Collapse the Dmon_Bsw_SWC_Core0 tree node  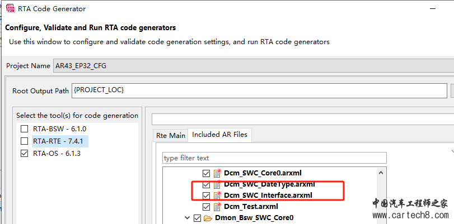[188, 218]
